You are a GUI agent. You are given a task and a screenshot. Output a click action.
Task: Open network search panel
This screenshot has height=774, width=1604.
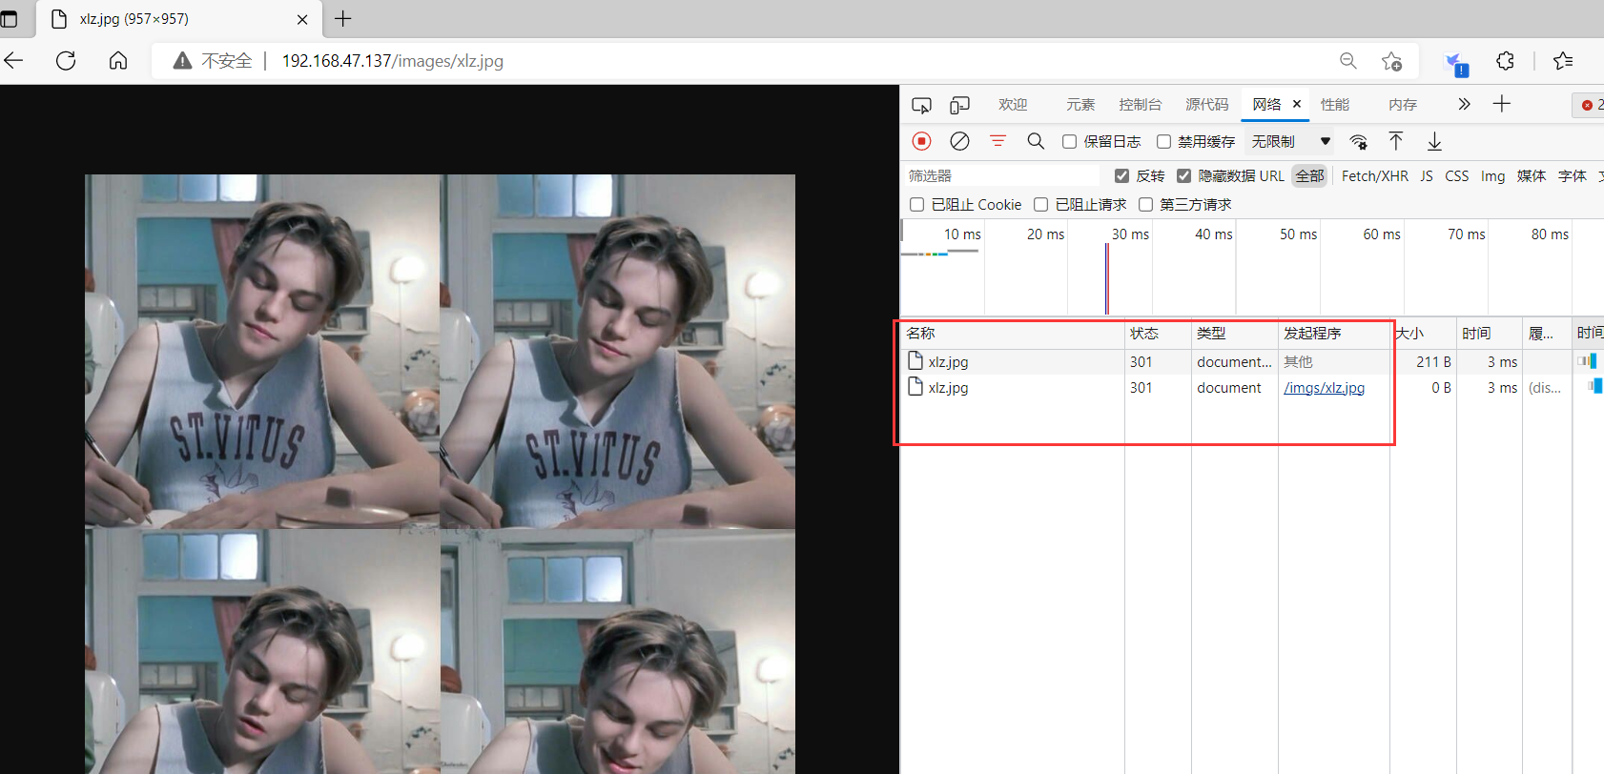tap(1036, 141)
